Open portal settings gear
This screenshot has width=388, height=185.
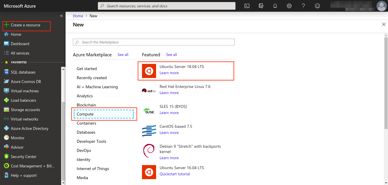(x=289, y=6)
